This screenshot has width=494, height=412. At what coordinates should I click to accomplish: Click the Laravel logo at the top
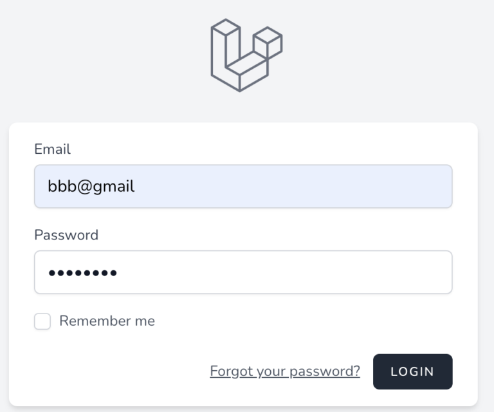(x=246, y=55)
